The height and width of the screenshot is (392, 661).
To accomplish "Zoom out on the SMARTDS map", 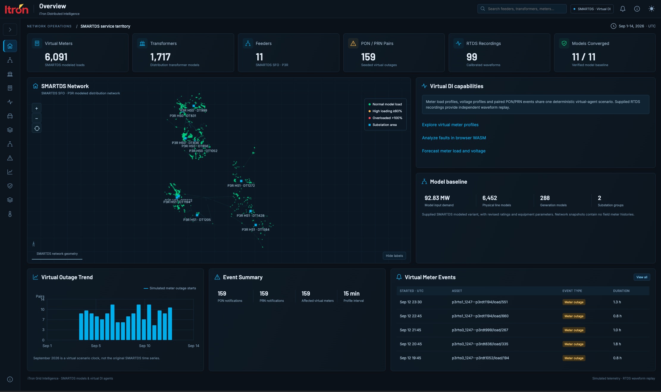I will point(37,118).
